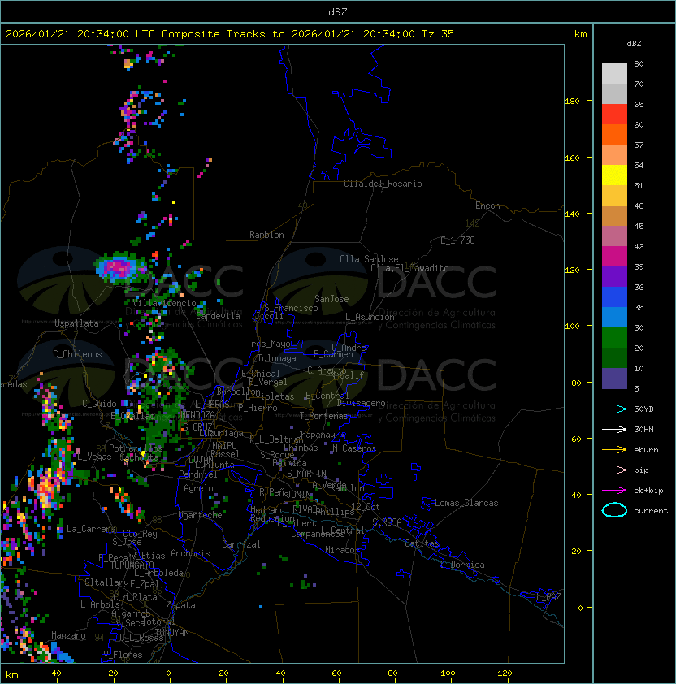
Task: Click the magenta eb+bip arrow icon
Action: point(614,491)
